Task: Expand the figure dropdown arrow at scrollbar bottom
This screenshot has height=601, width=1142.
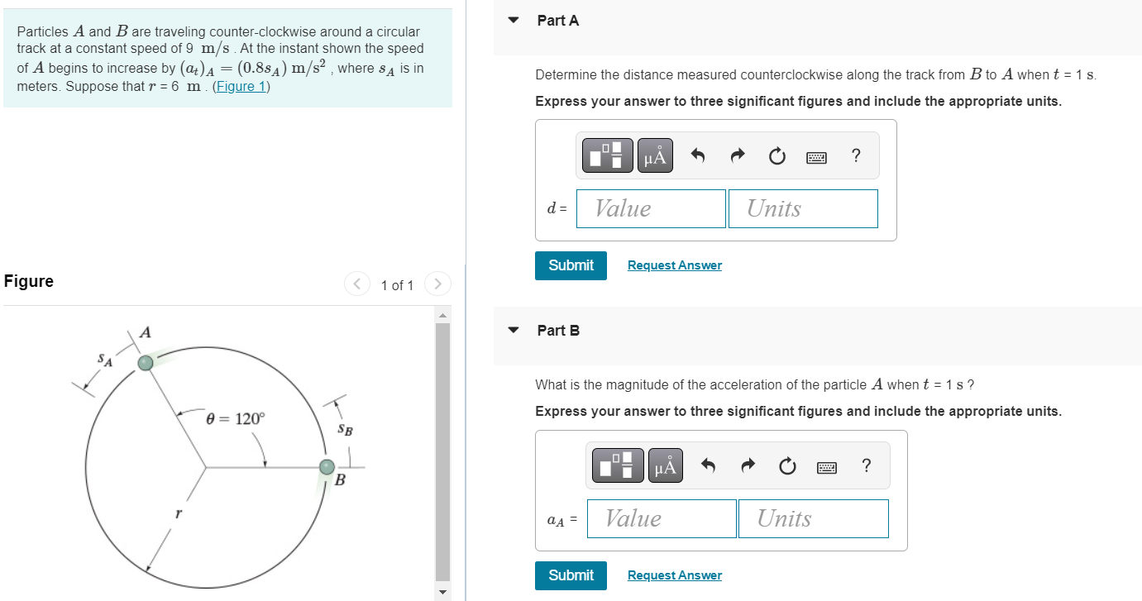Action: click(442, 592)
